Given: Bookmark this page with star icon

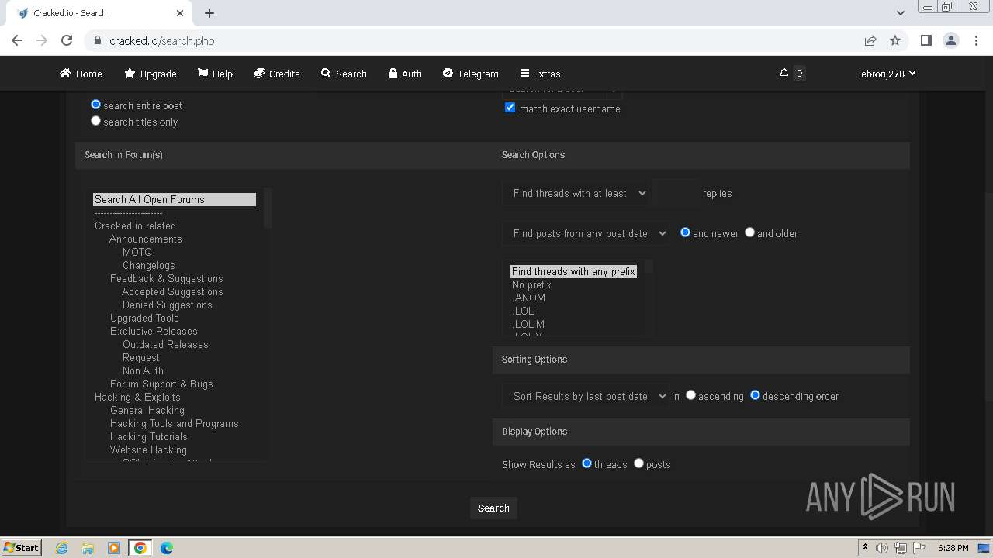Looking at the screenshot, I should point(895,40).
